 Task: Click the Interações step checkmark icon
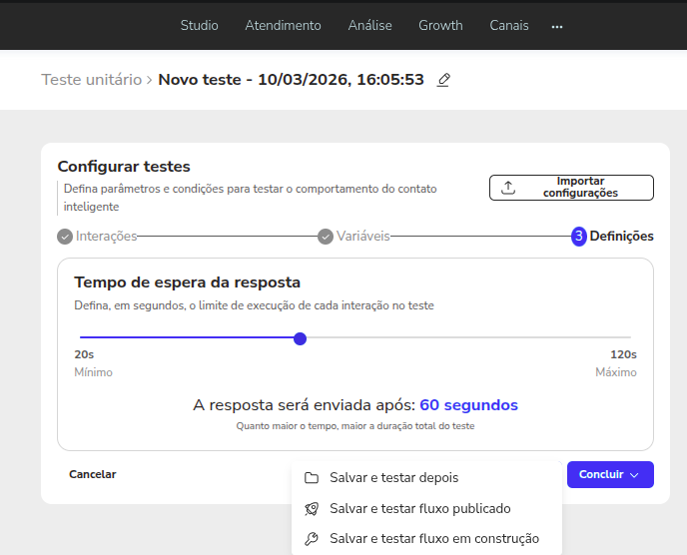pyautogui.click(x=65, y=237)
